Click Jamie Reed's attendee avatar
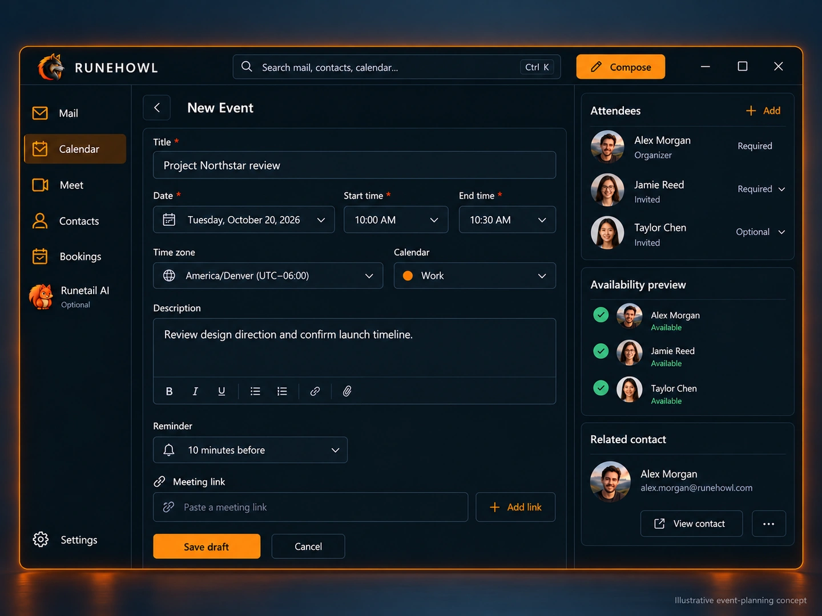This screenshot has width=822, height=616. click(607, 190)
